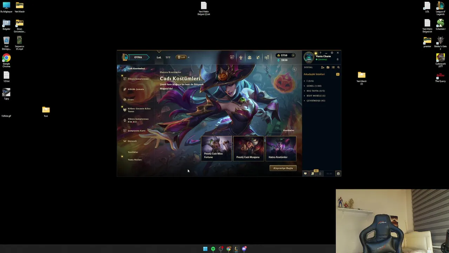Click the friend requests count badge
The width and height of the screenshot is (449, 253).
pyautogui.click(x=338, y=74)
